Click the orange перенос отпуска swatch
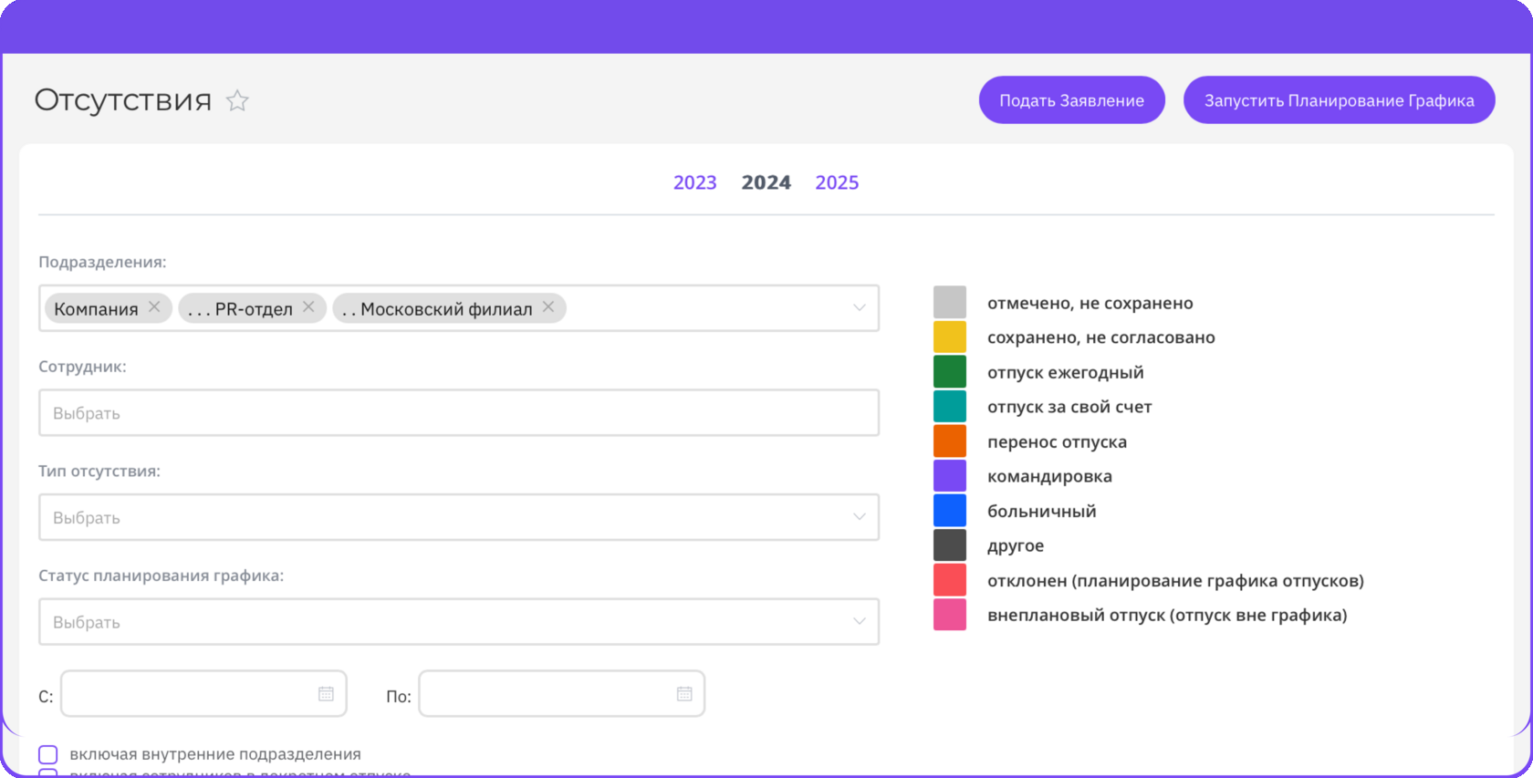Viewport: 1533px width, 778px height. pos(950,441)
